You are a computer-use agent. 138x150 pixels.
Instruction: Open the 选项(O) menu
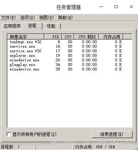point(27,18)
